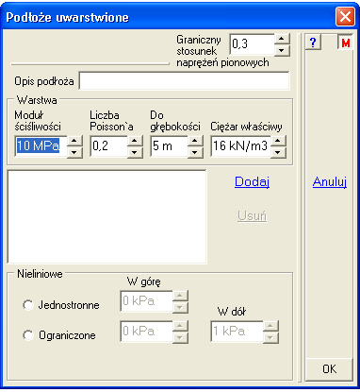Click the Graniczny stosunek field showing 0,3
The height and width of the screenshot is (392, 360).
253,44
